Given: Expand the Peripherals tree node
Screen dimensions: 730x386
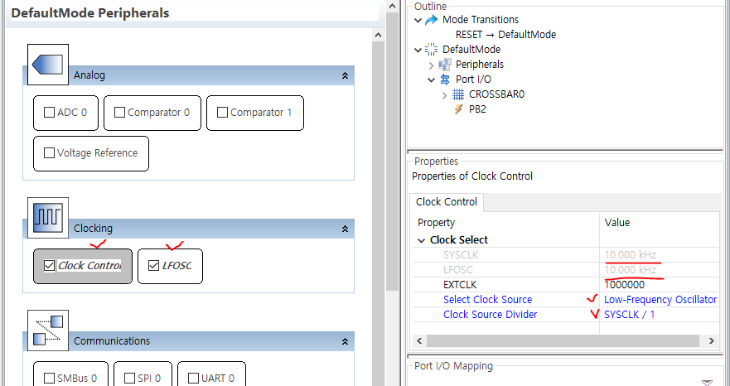Looking at the screenshot, I should (431, 65).
